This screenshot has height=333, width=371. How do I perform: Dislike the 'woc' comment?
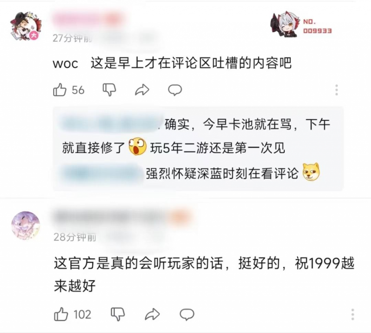point(109,90)
